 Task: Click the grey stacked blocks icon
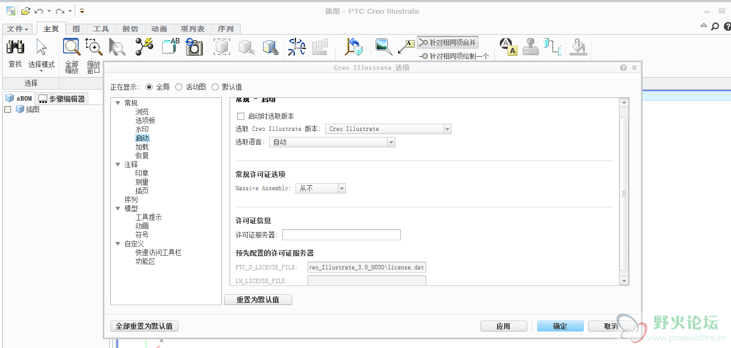[320, 47]
